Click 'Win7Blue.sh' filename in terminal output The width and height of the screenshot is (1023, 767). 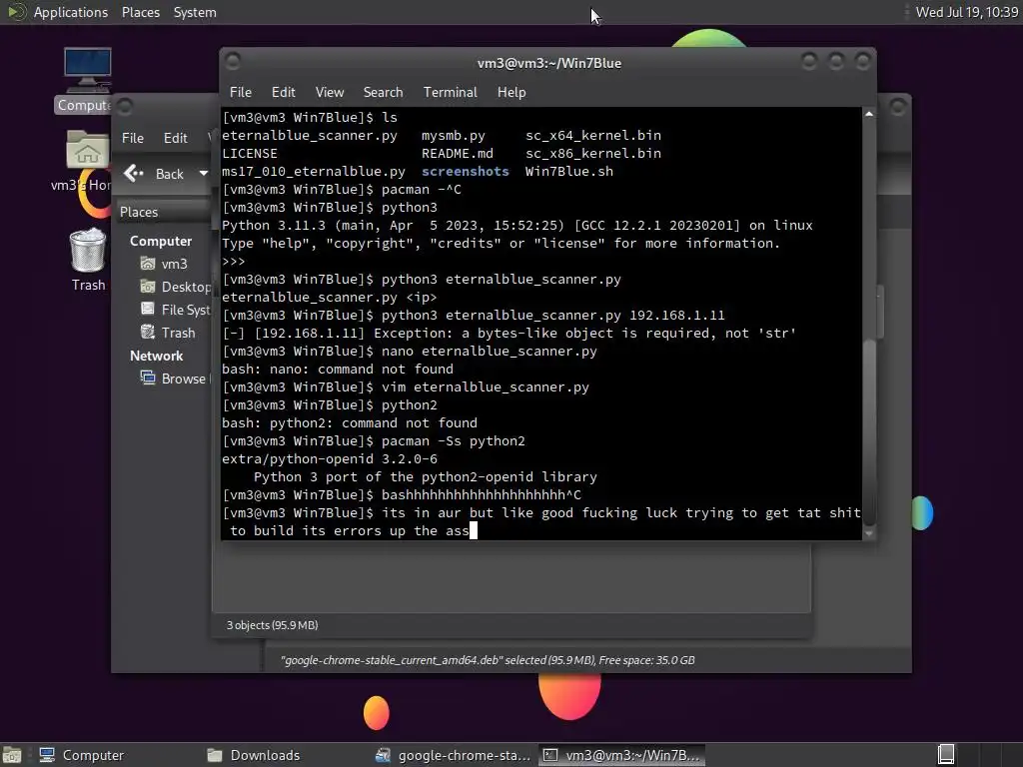pyautogui.click(x=568, y=171)
